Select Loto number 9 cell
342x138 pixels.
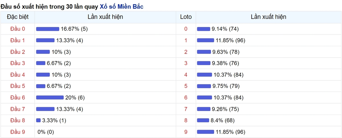pos(186,132)
